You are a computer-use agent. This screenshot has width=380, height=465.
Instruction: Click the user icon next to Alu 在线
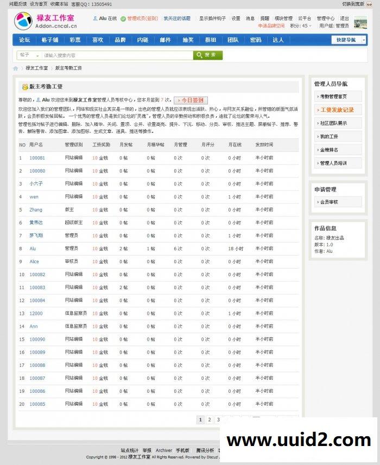point(95,18)
